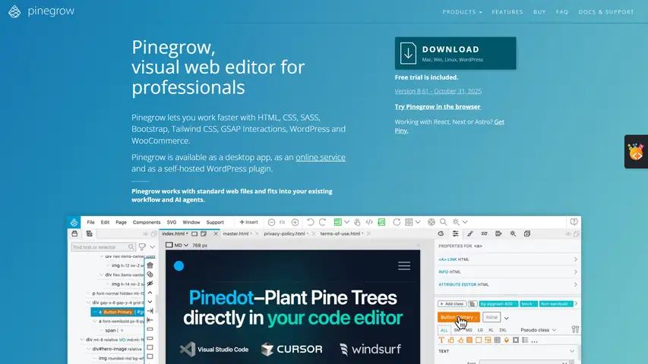This screenshot has width=648, height=364.
Task: Collapse the div gap-x-6 gap-y-4 grid node
Action: click(88, 303)
